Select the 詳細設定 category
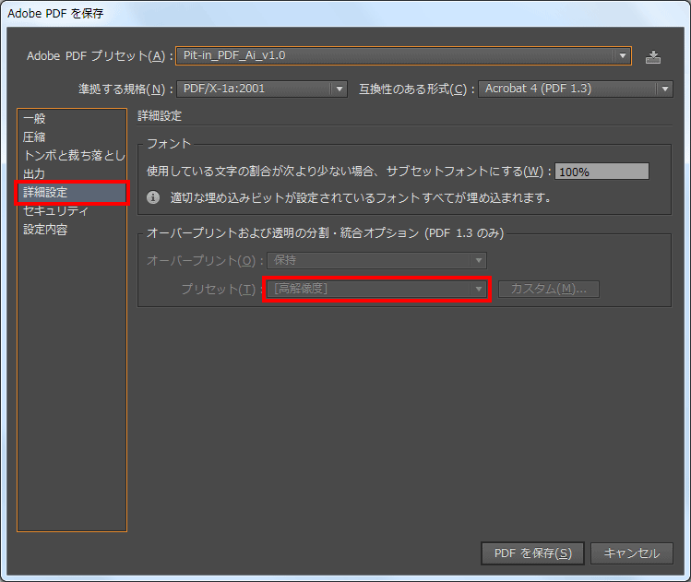Screen dimensions: 691x582 click(45, 193)
